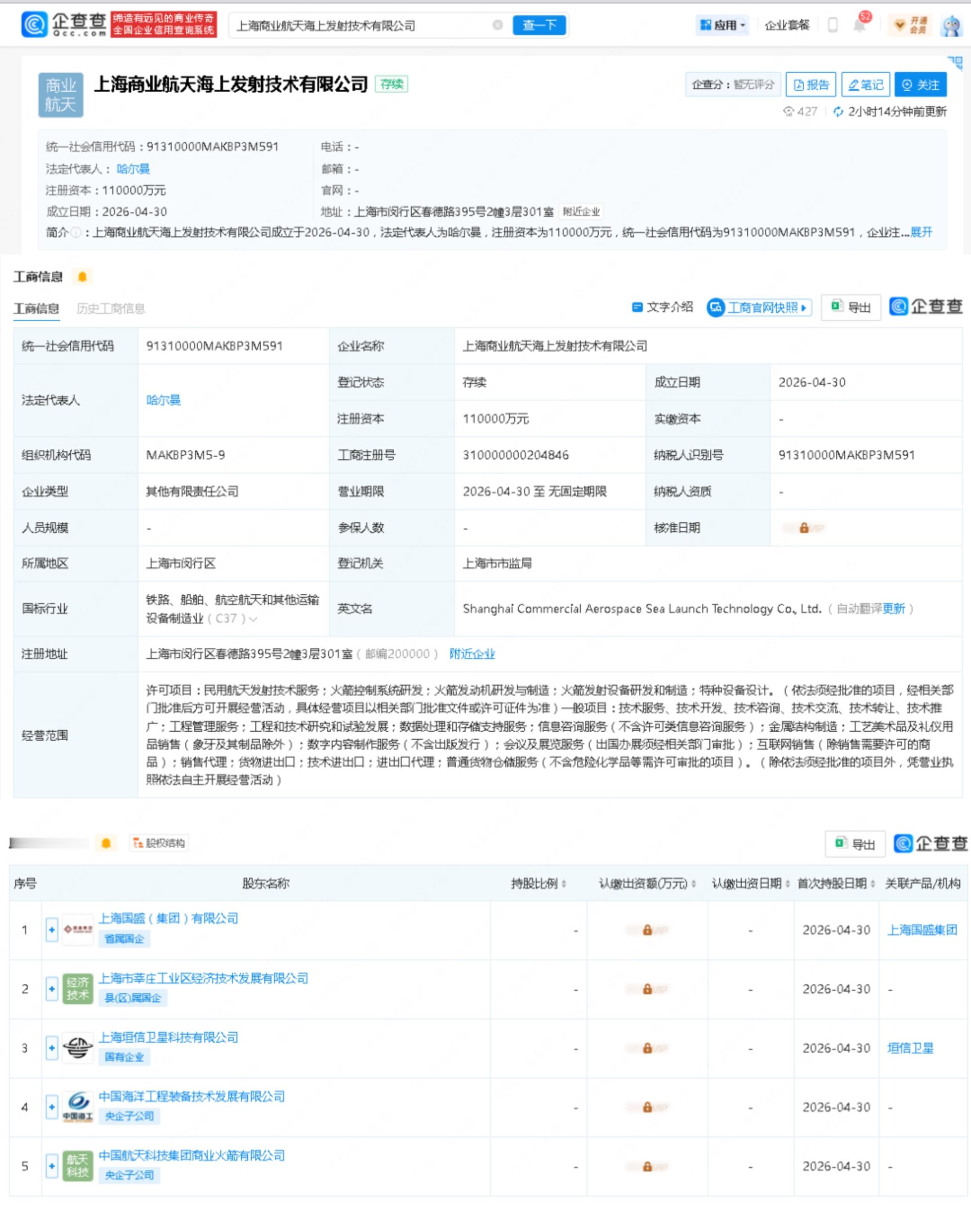Screen dimensions: 971x1210
Task: Switch to the 历史工商信息 tab
Action: click(111, 308)
